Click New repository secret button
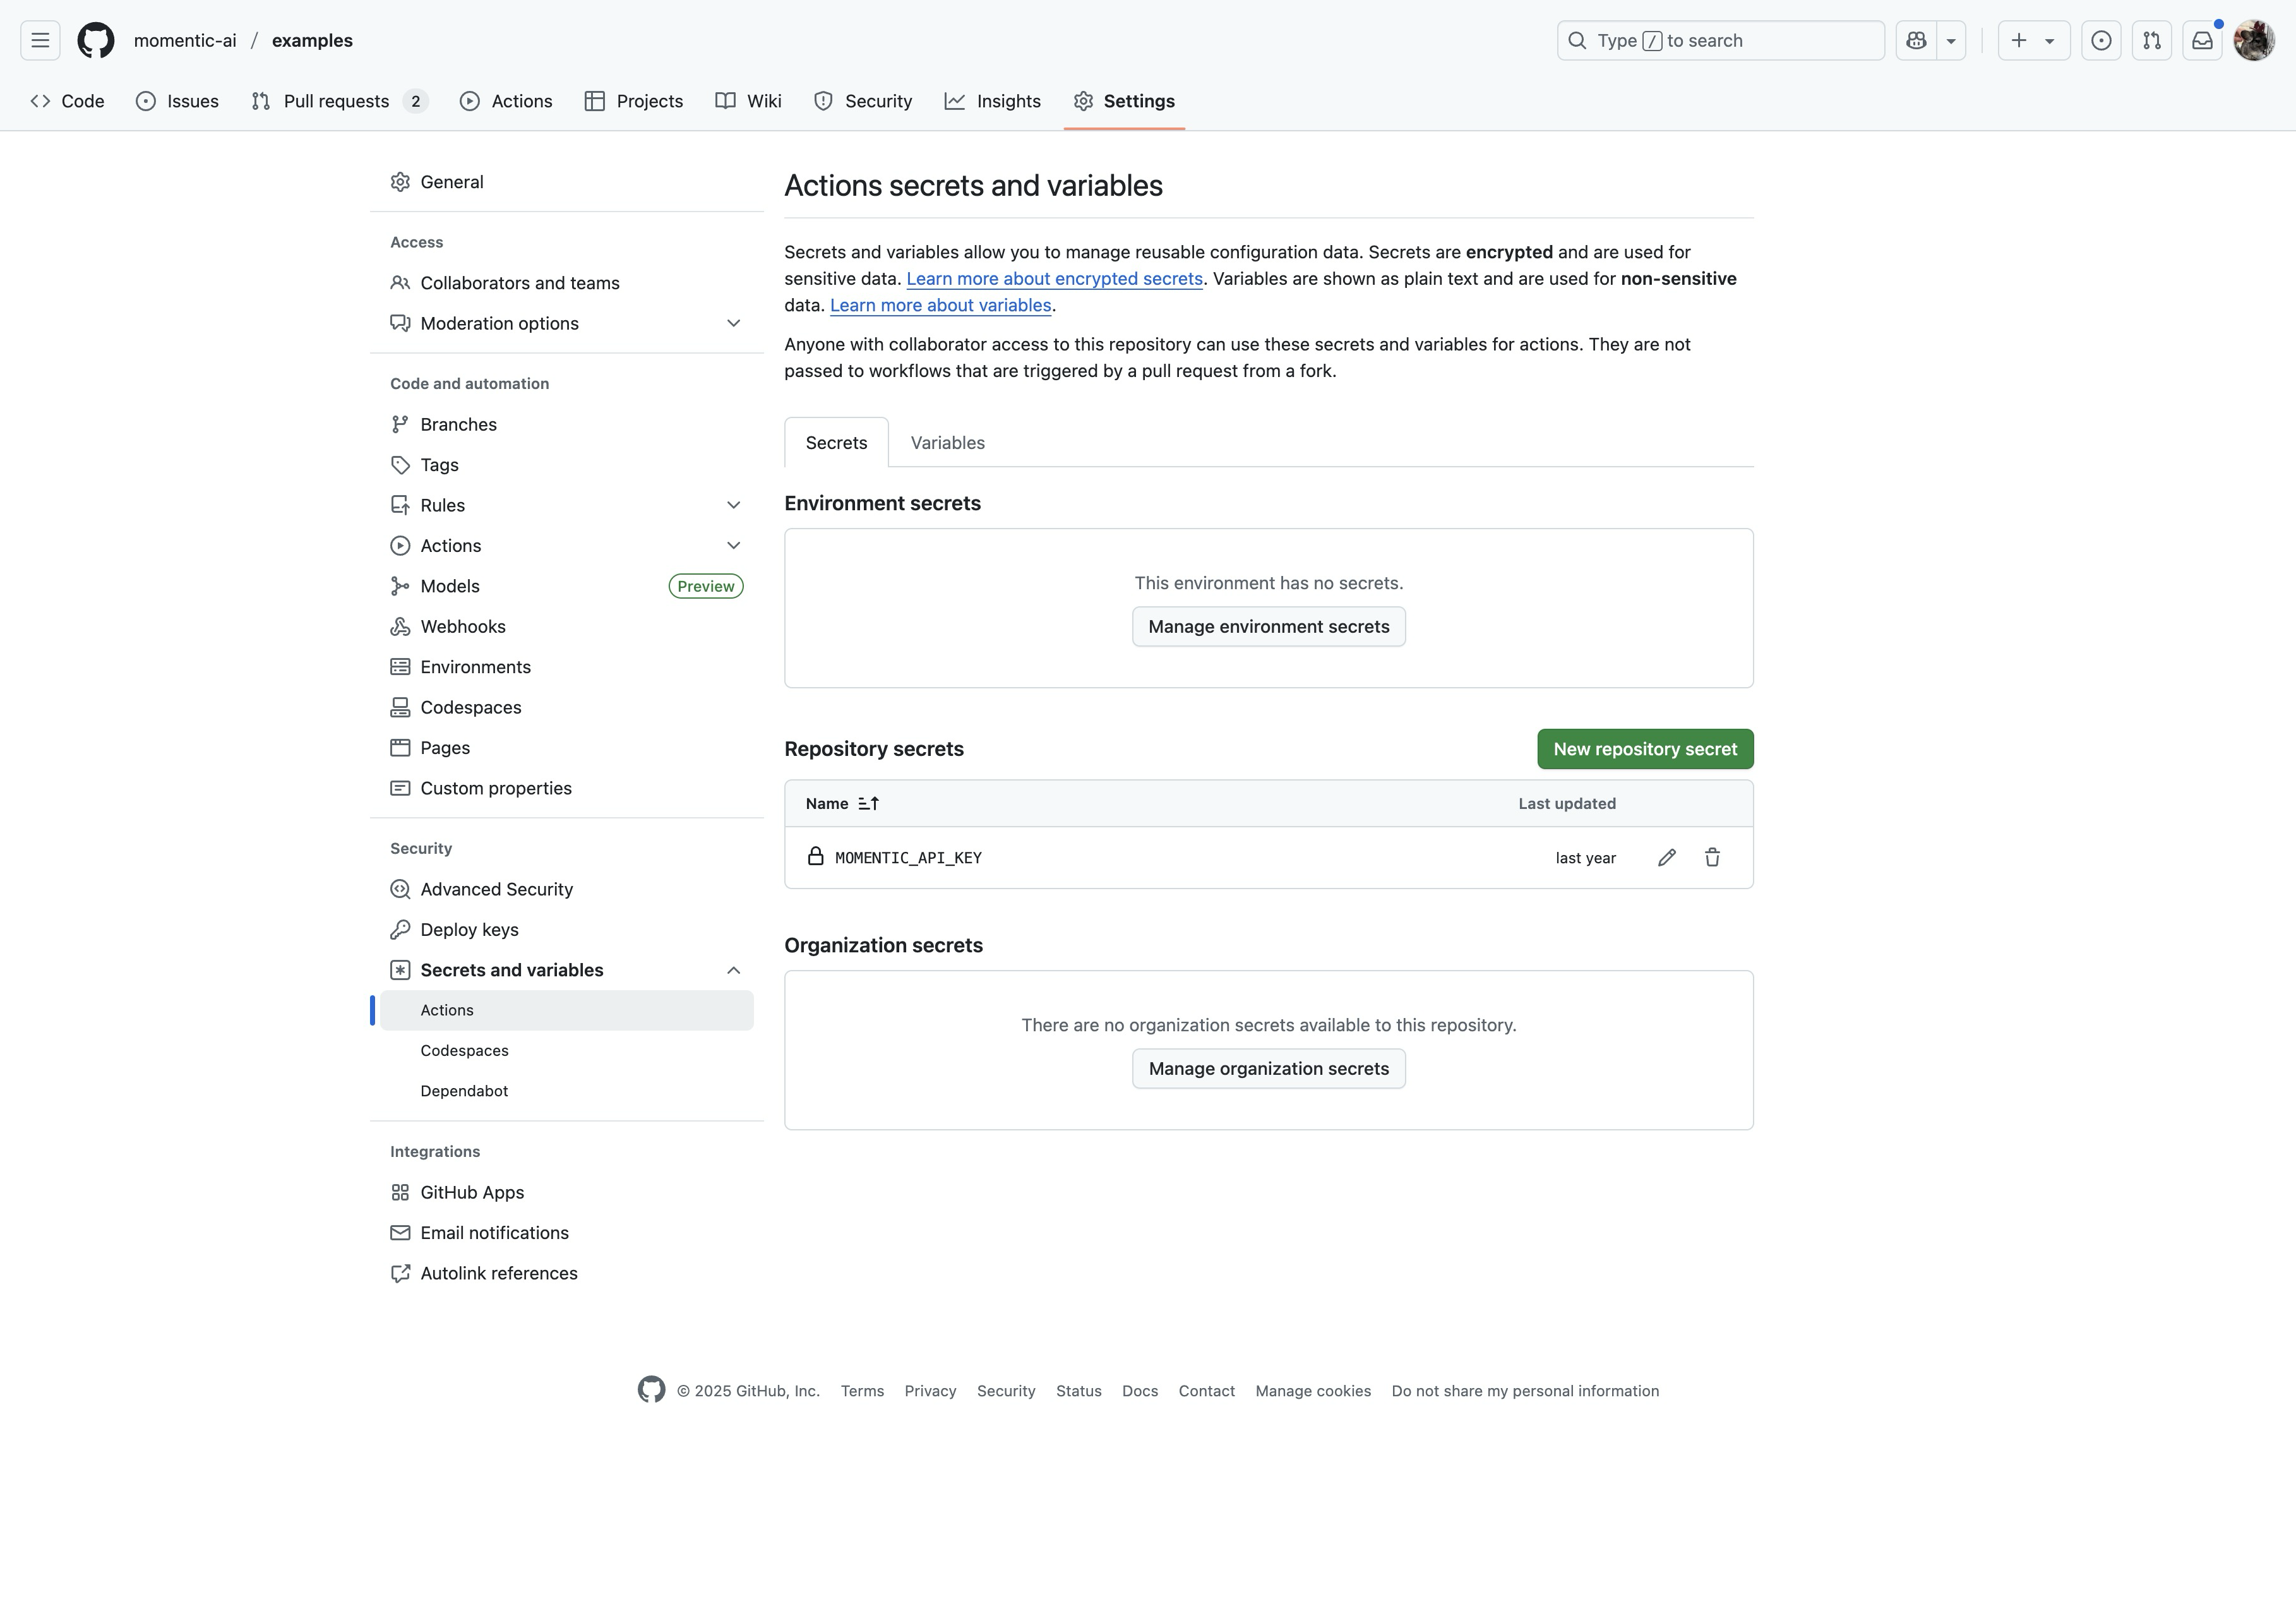Screen dimensions: 2296x1599 tap(1645, 749)
